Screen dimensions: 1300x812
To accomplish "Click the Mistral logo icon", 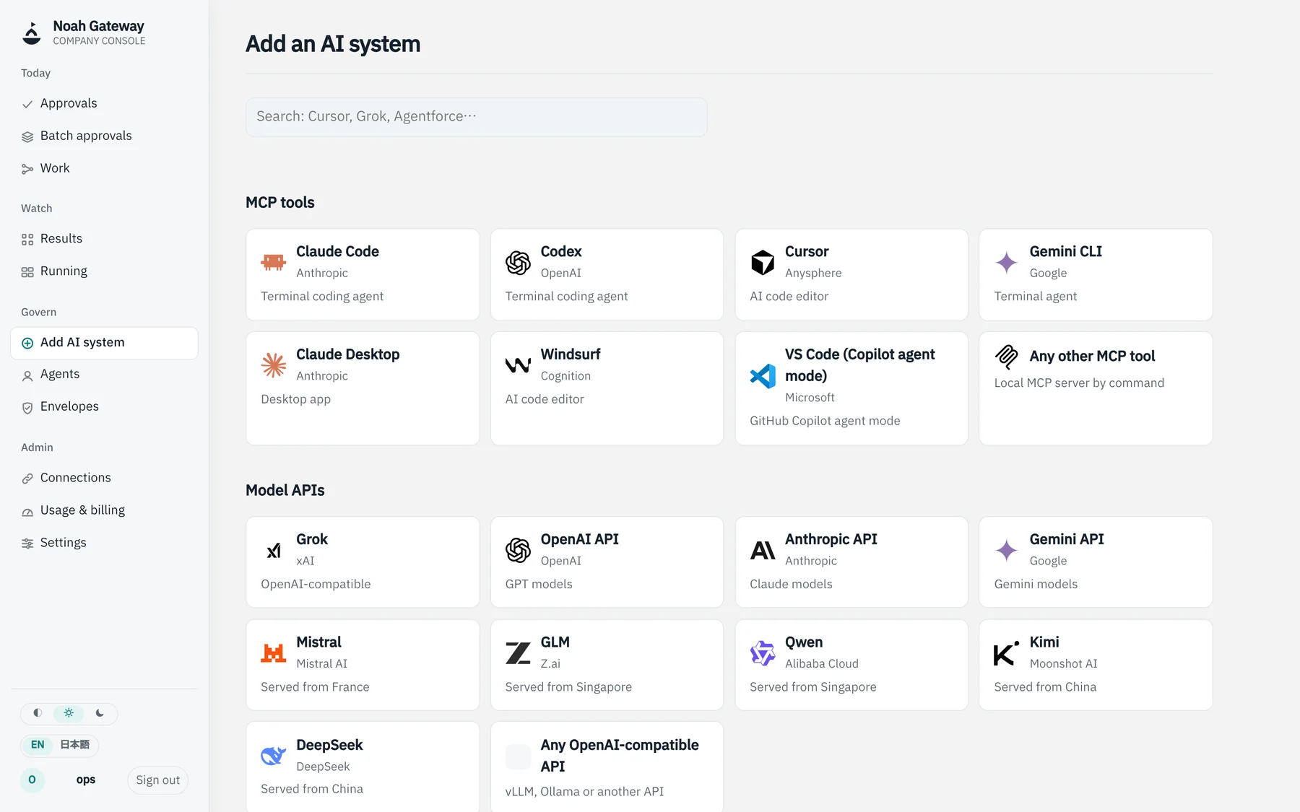I will [x=274, y=653].
